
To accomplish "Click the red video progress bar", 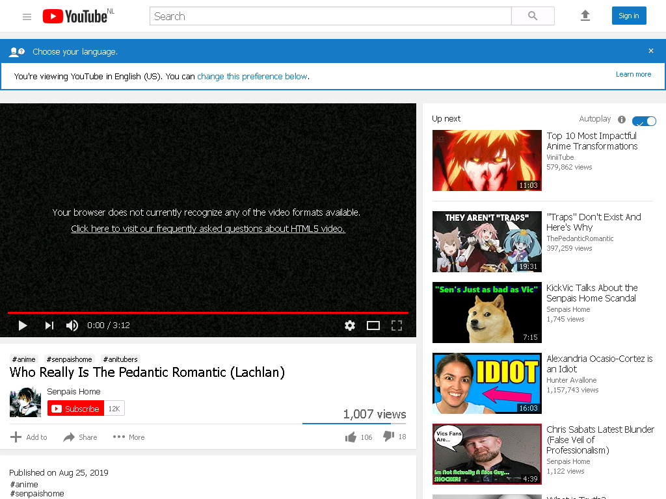I will point(207,313).
